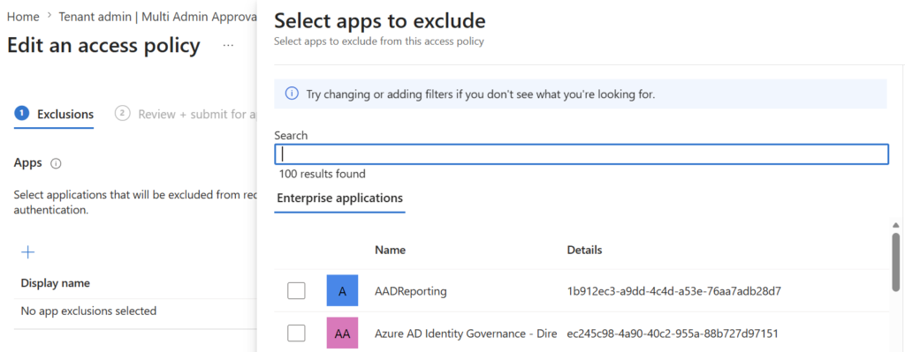Go to Review + submit step

186,114
